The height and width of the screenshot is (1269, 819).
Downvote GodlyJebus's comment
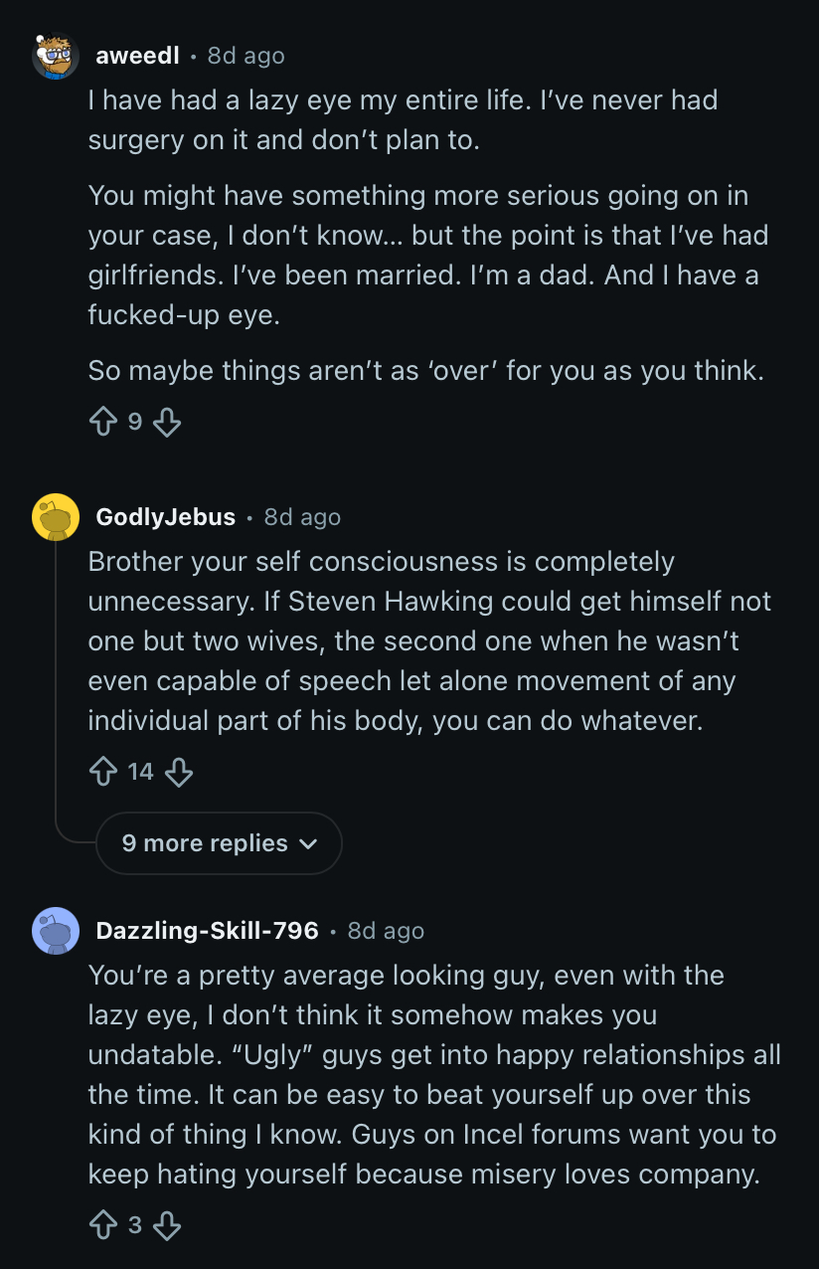tap(179, 772)
